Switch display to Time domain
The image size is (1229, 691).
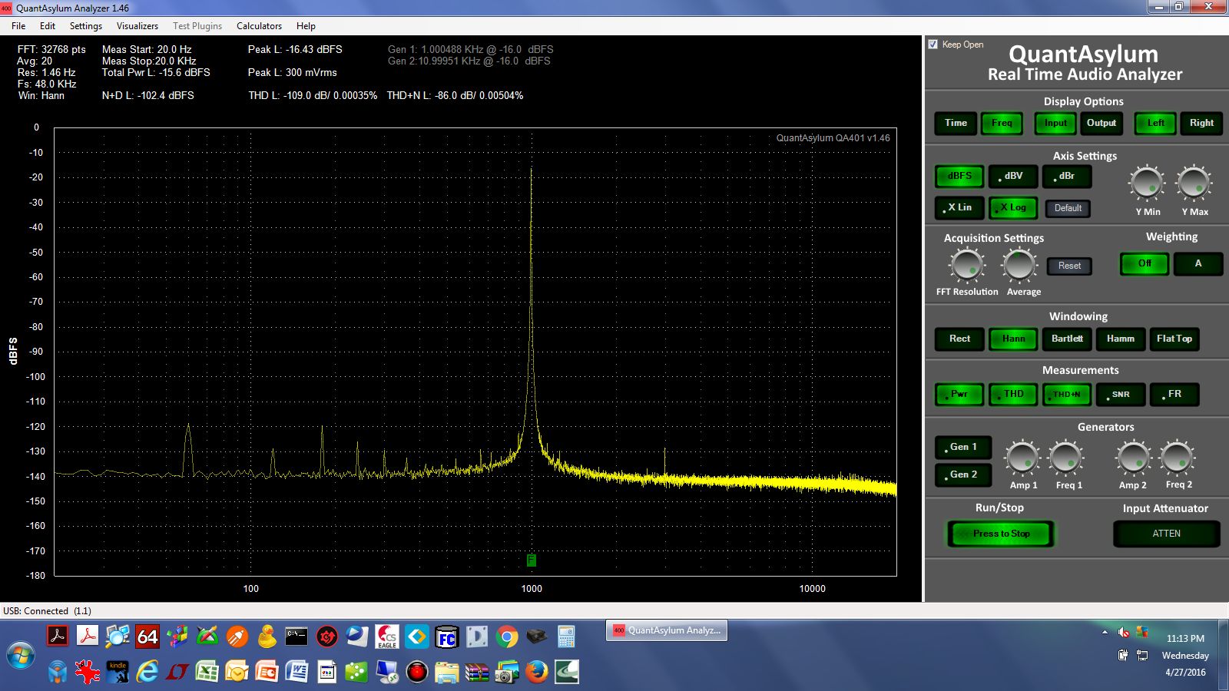coord(956,123)
